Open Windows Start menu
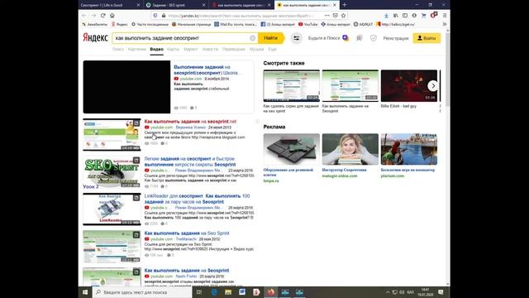 85,292
